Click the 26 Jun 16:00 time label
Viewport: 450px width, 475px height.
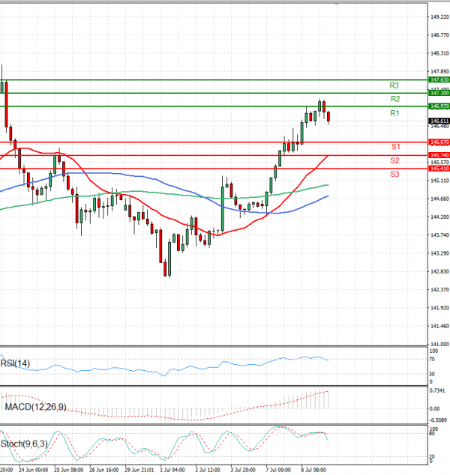point(104,470)
